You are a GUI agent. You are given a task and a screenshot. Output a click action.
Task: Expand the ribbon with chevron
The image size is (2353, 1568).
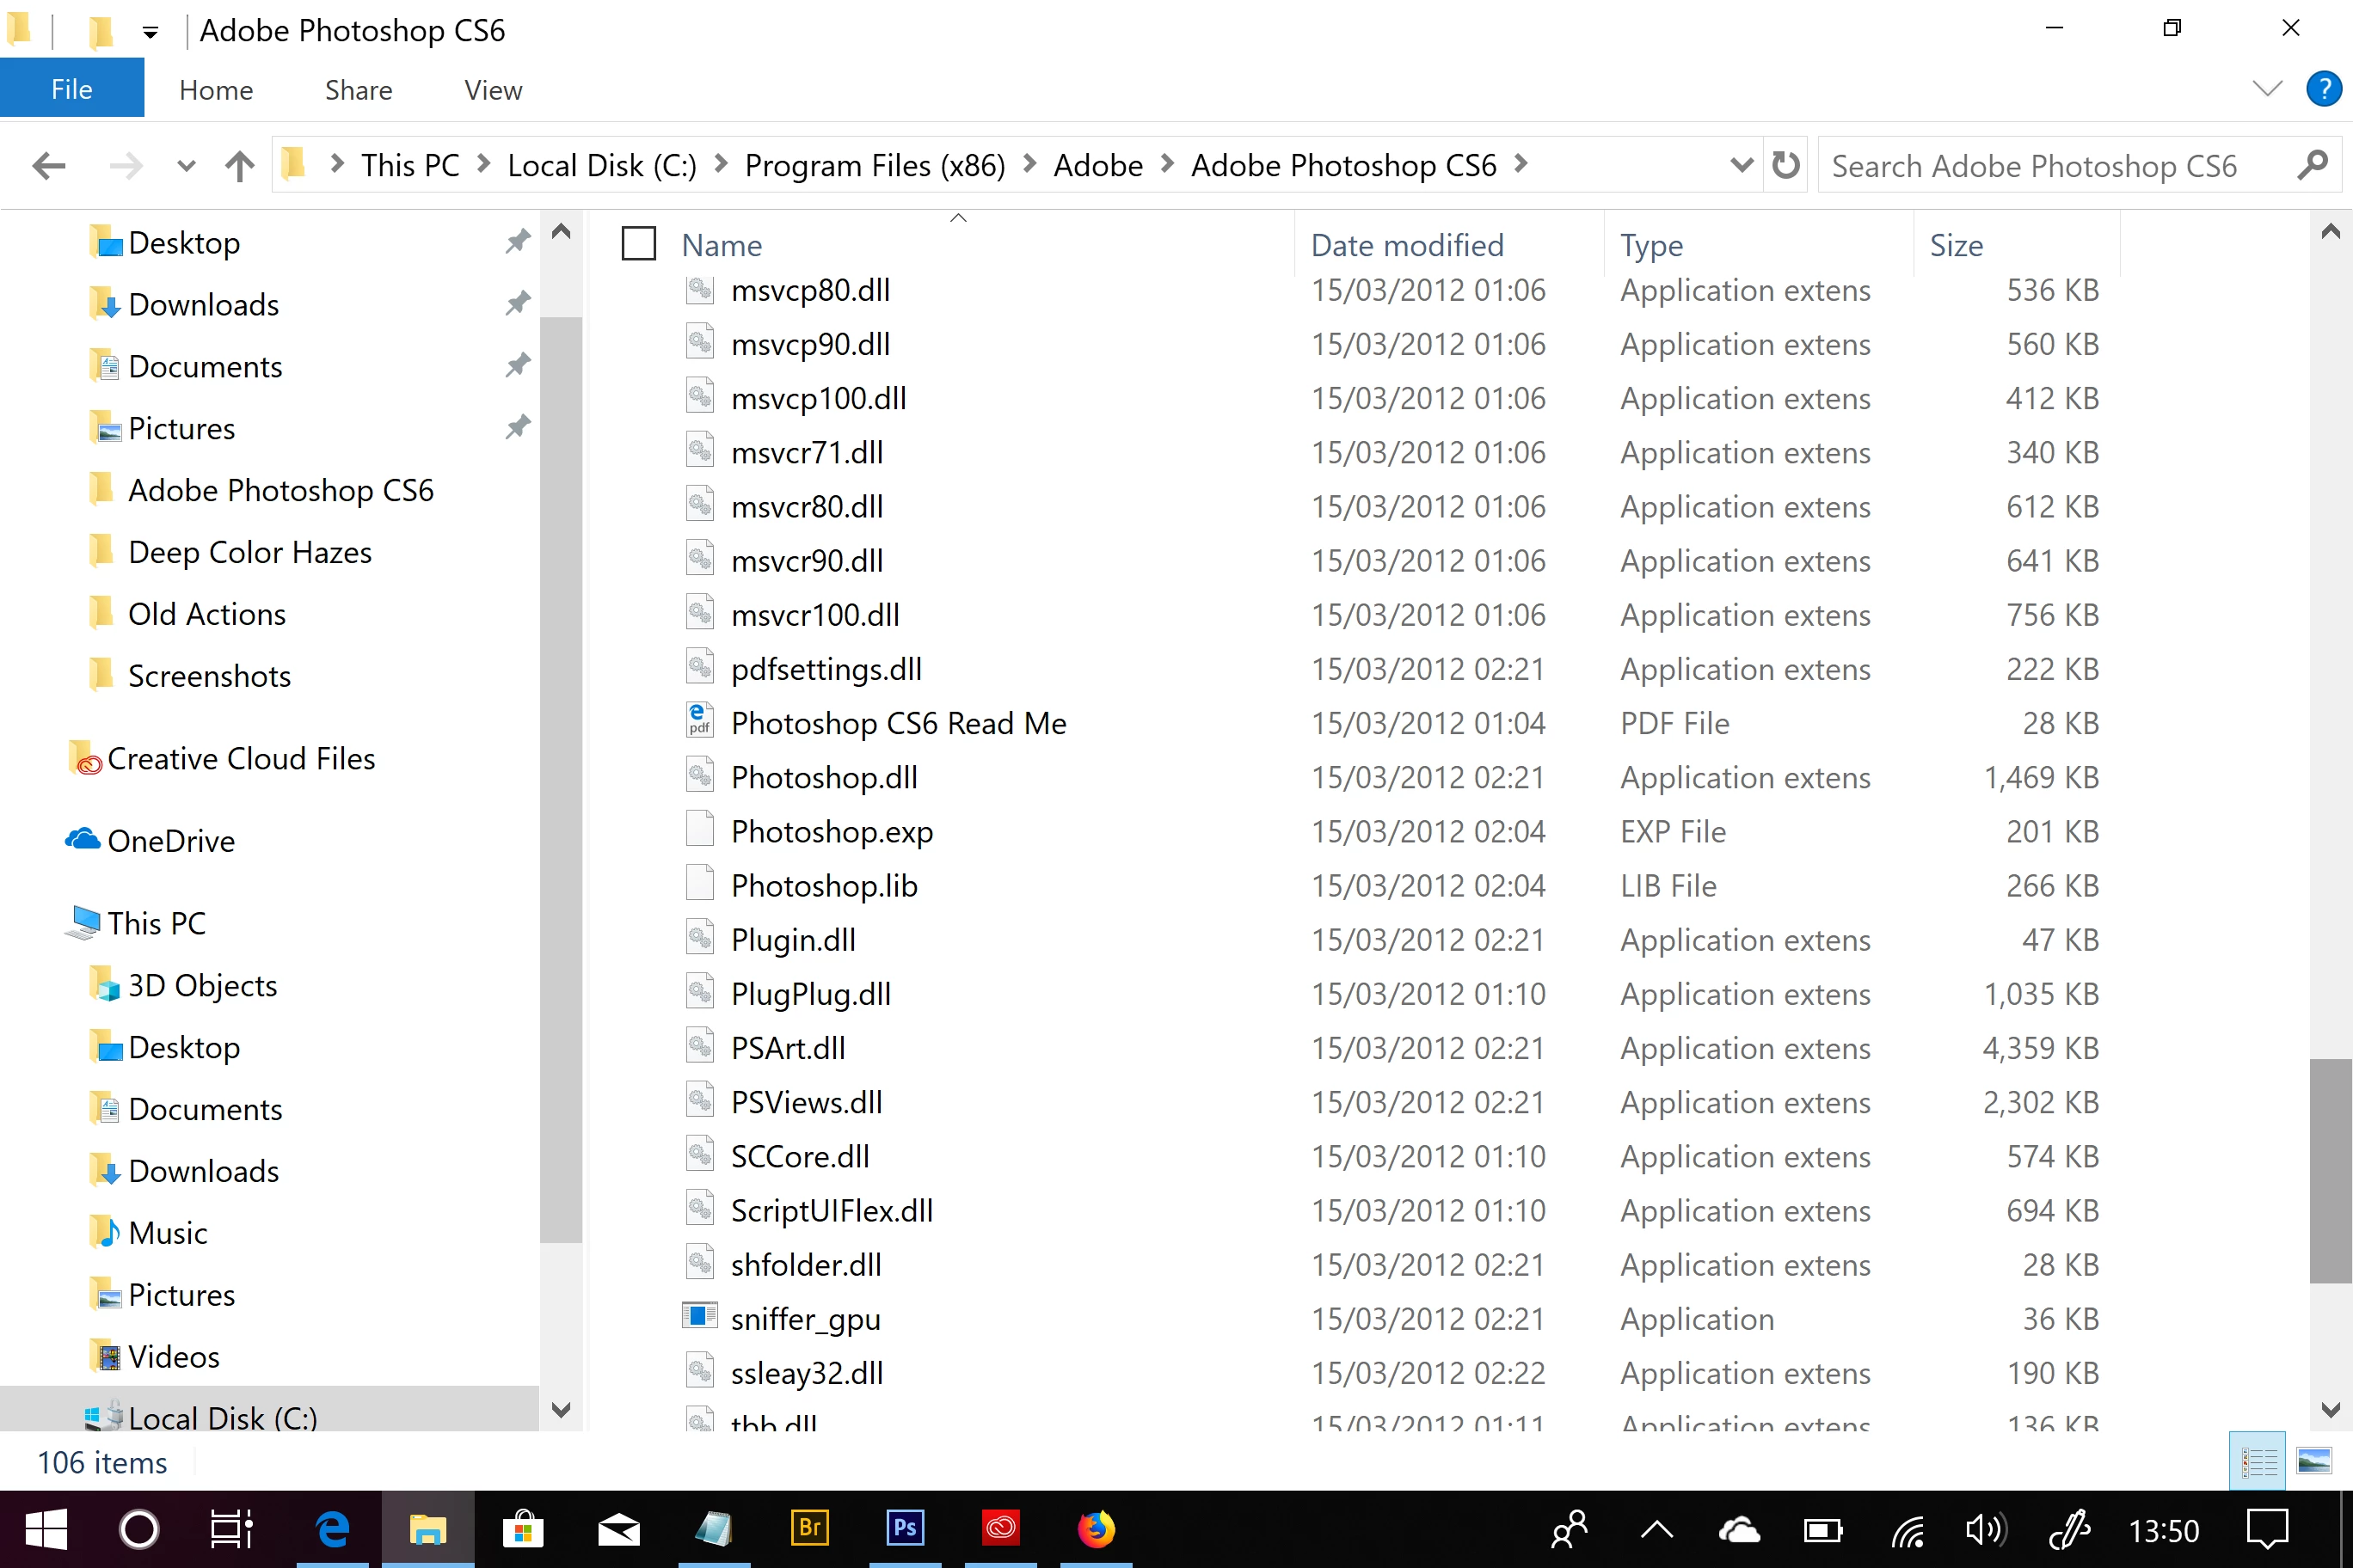click(2267, 89)
